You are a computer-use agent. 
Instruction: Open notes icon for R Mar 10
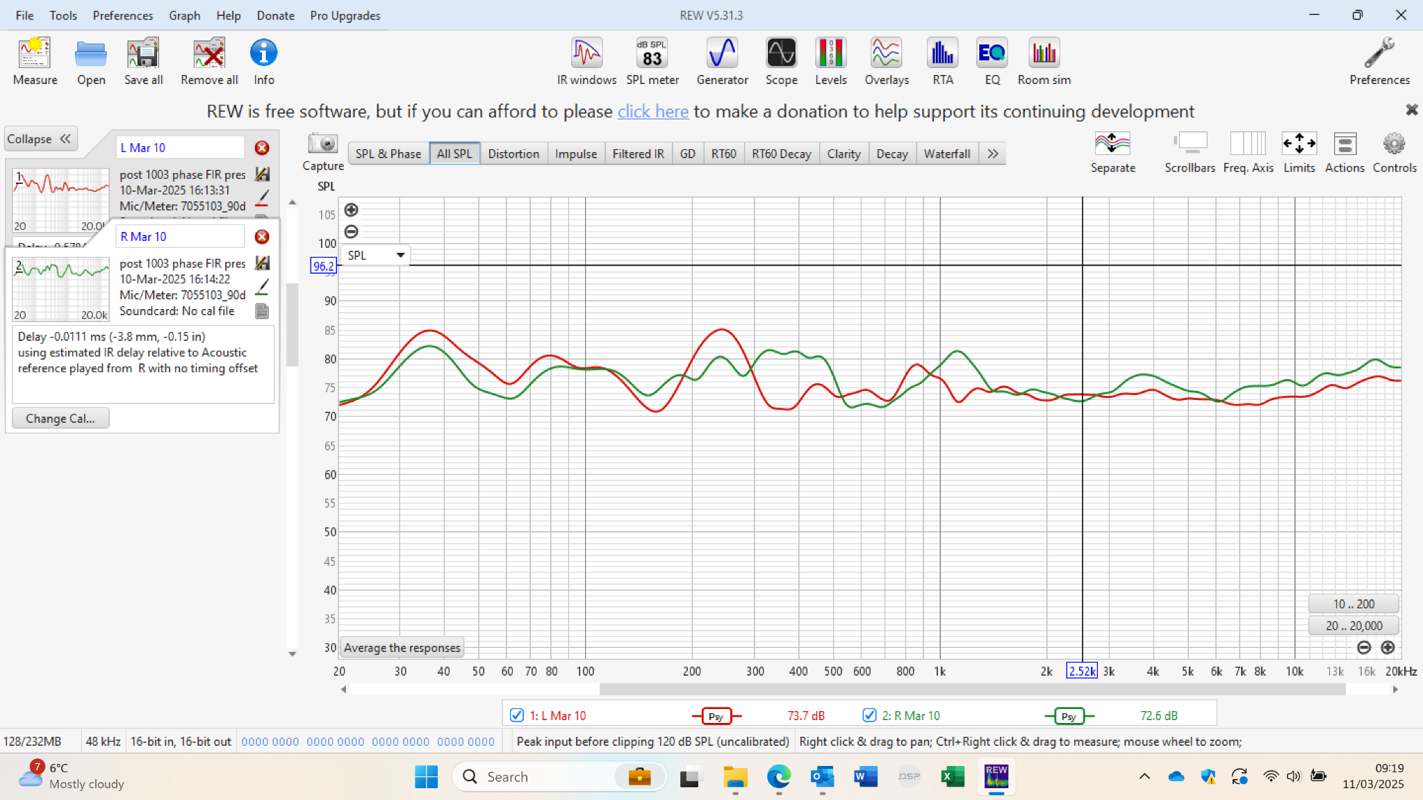tap(262, 311)
